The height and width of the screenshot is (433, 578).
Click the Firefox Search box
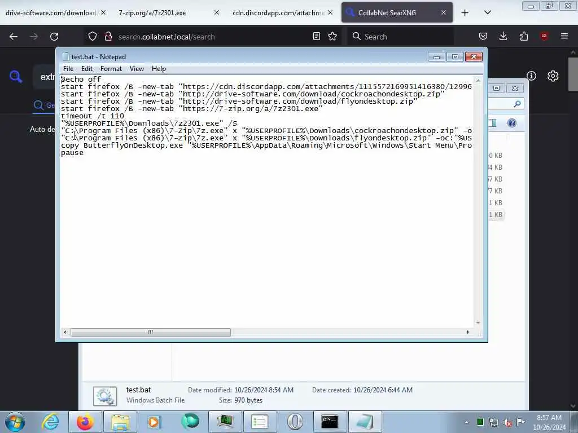click(x=400, y=37)
